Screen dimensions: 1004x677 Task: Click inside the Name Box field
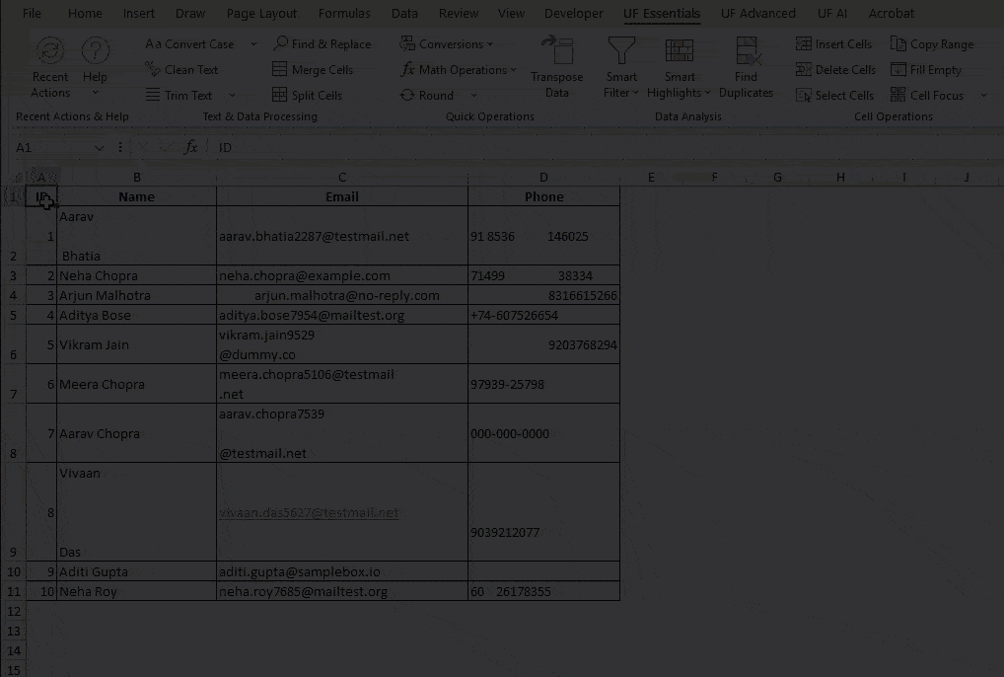(49, 146)
